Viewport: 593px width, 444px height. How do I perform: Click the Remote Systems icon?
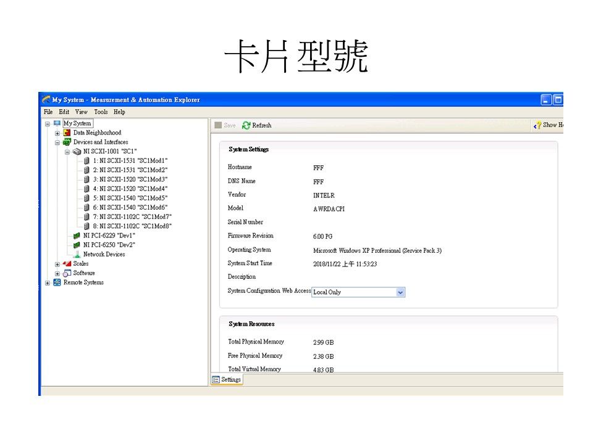pos(57,282)
